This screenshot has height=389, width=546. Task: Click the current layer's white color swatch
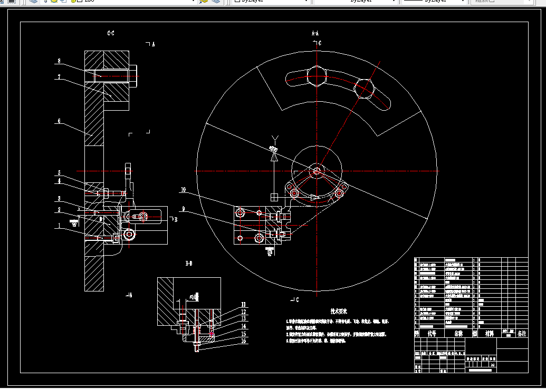pyautogui.click(x=80, y=1)
